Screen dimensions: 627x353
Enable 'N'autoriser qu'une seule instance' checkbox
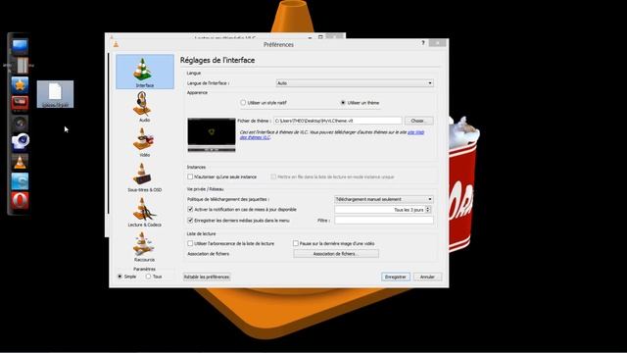190,176
